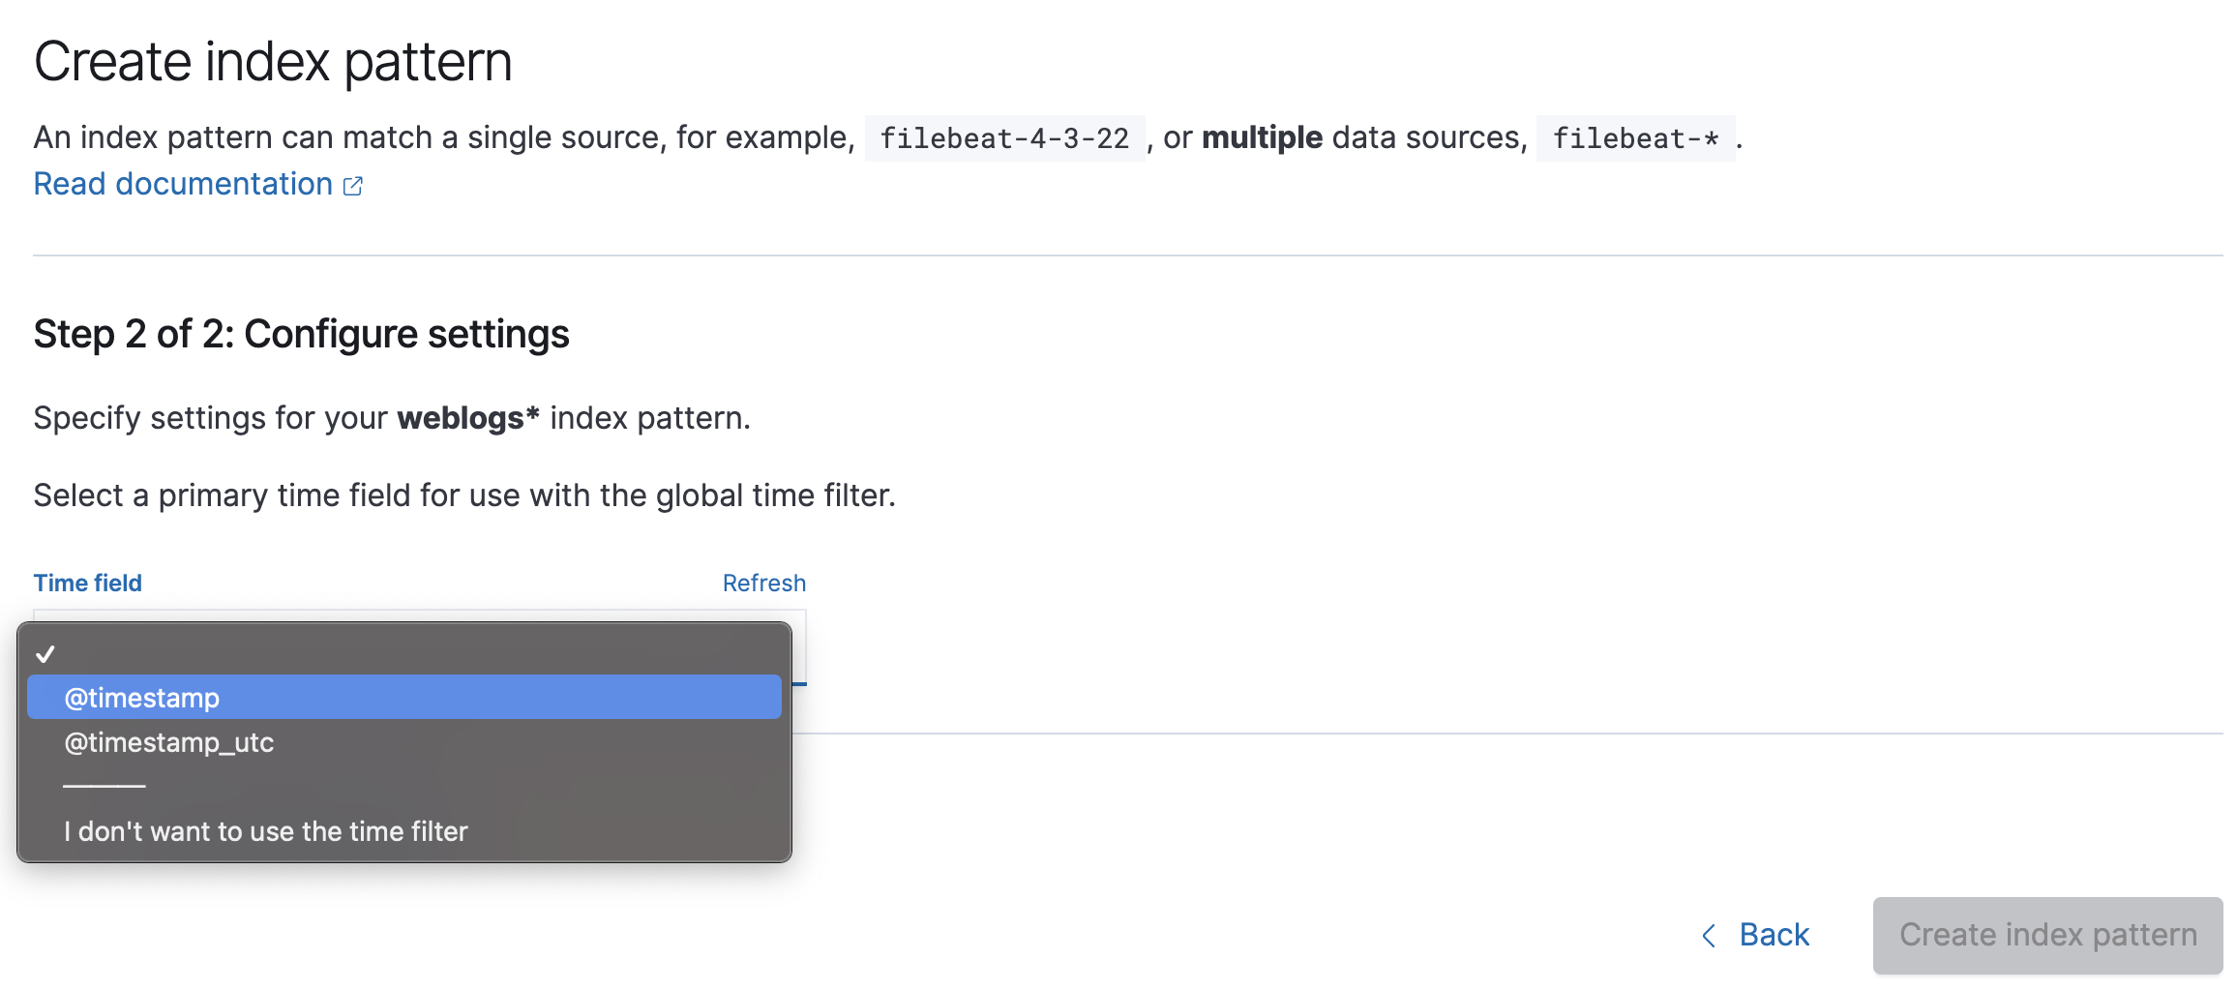
Task: Click the Create index pattern button
Action: pos(2047,935)
